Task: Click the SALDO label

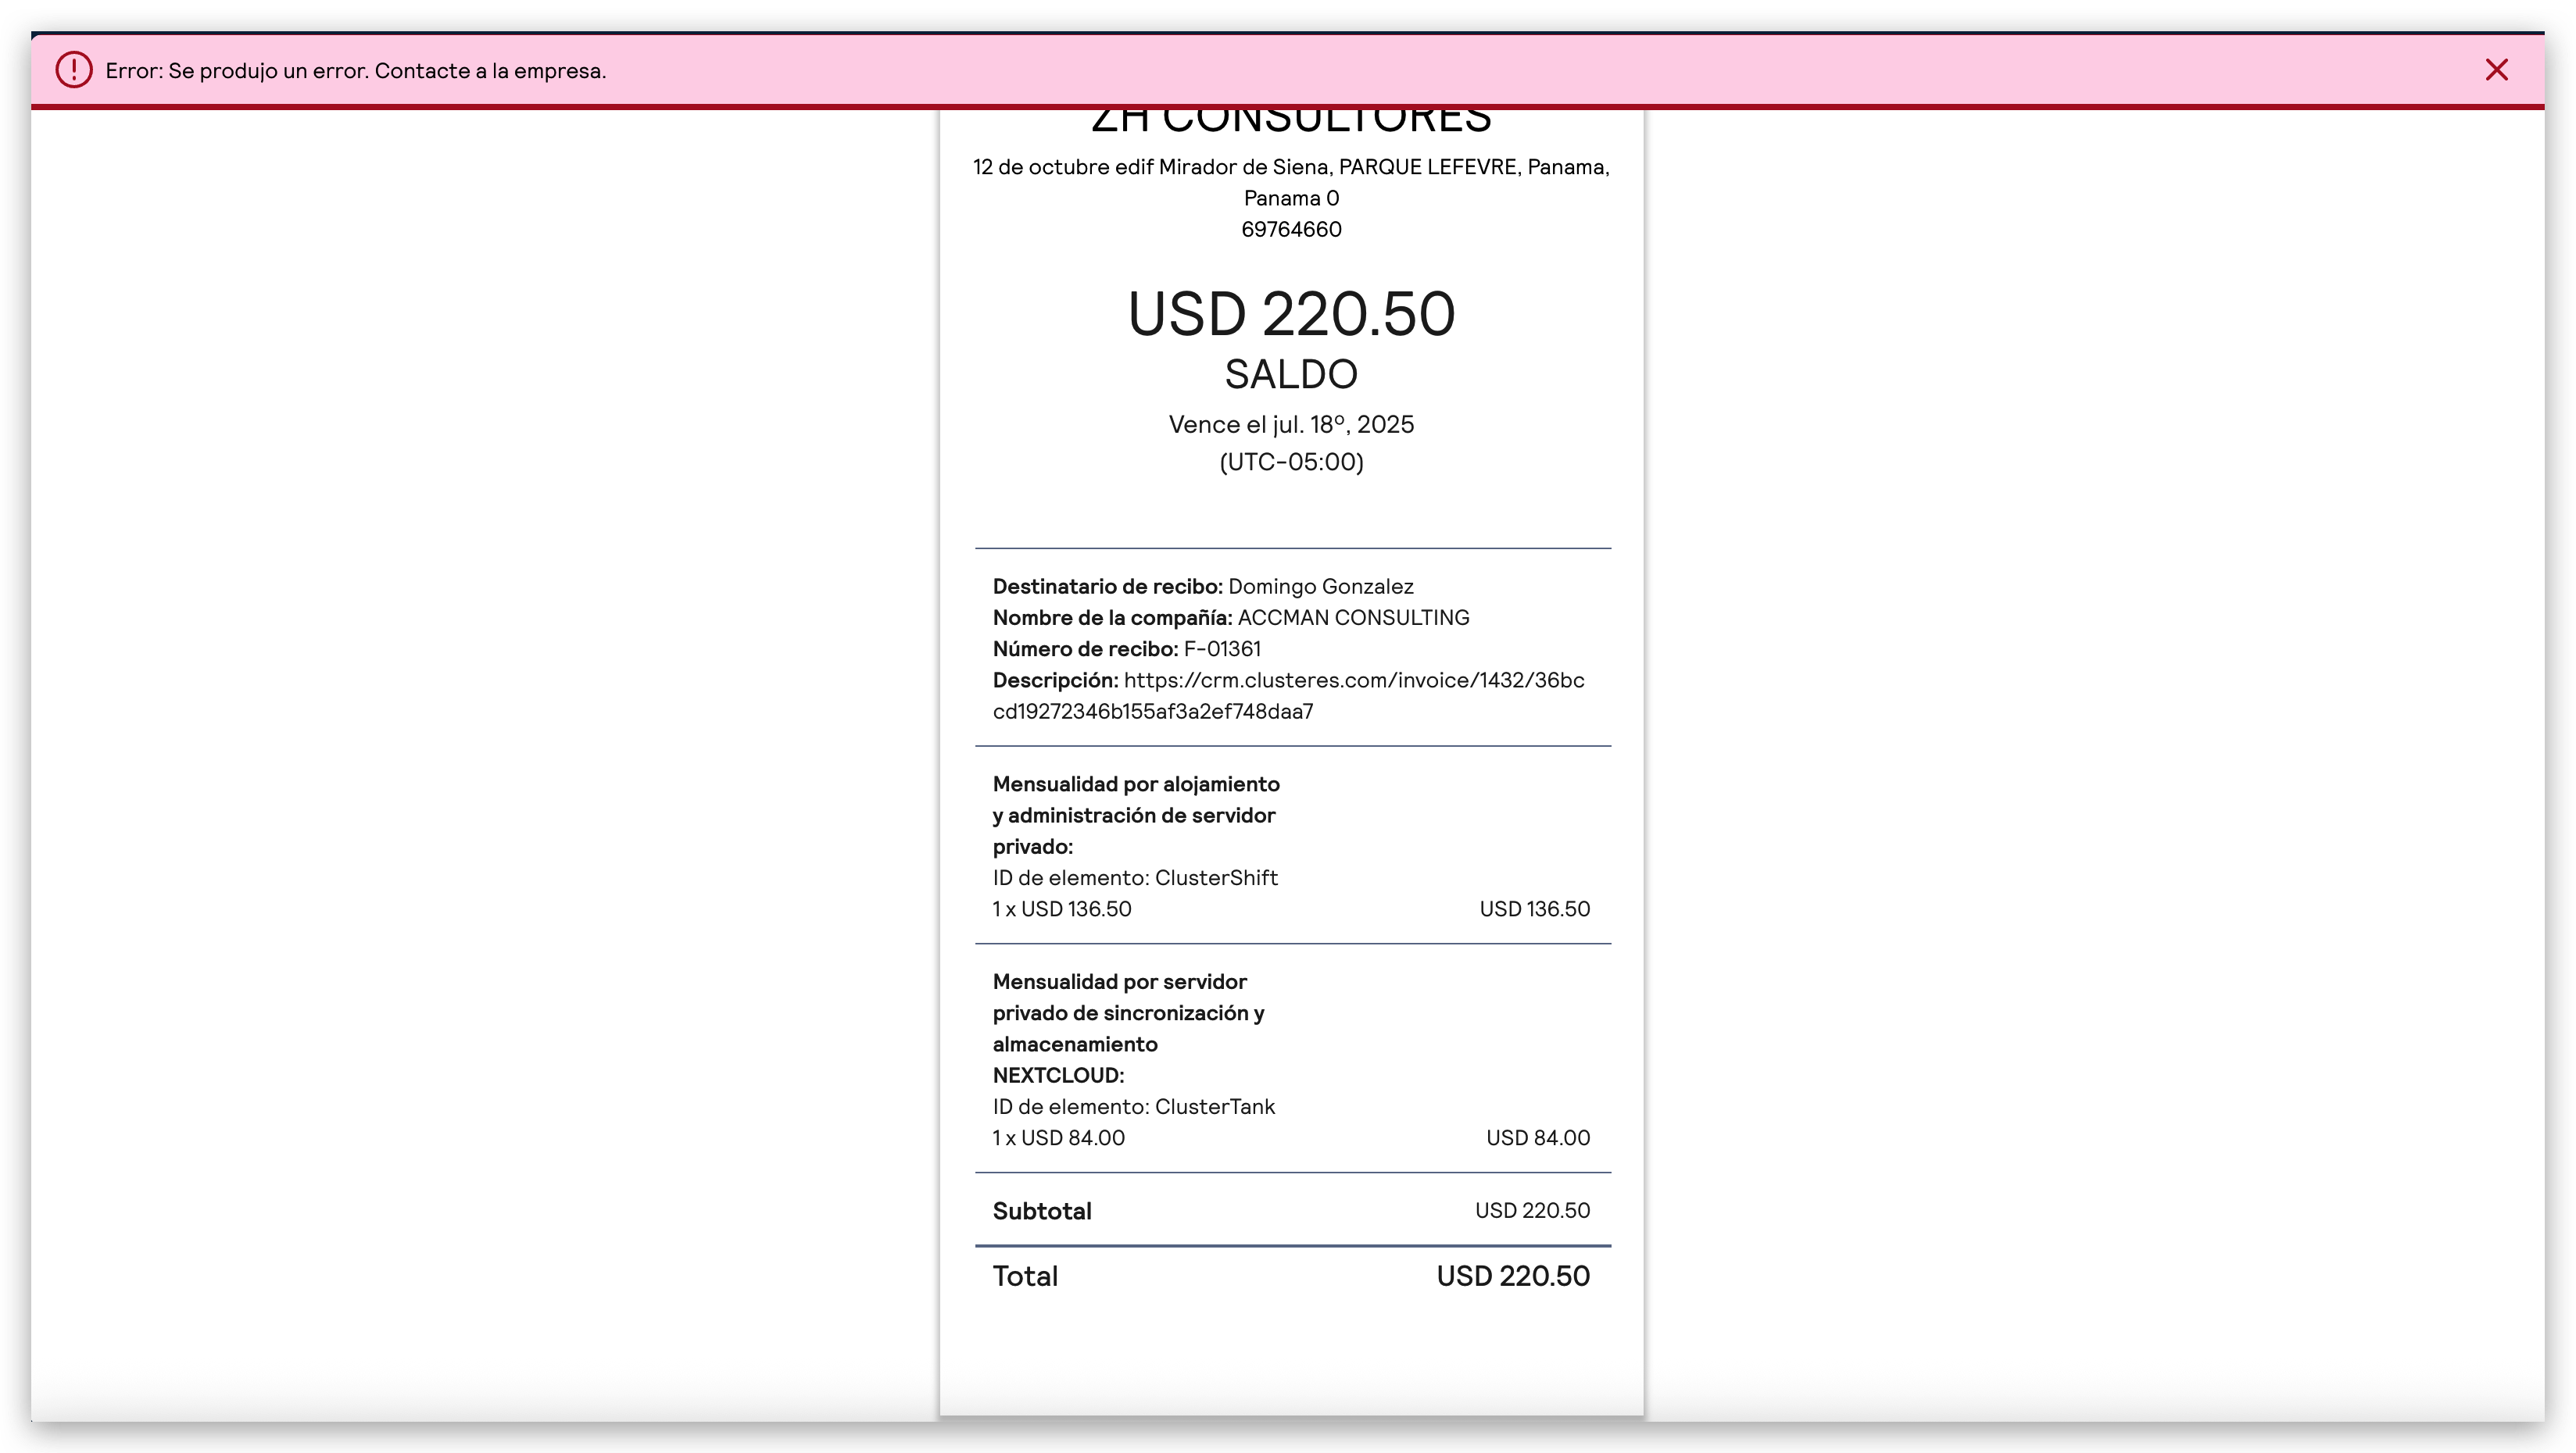Action: 1291,375
